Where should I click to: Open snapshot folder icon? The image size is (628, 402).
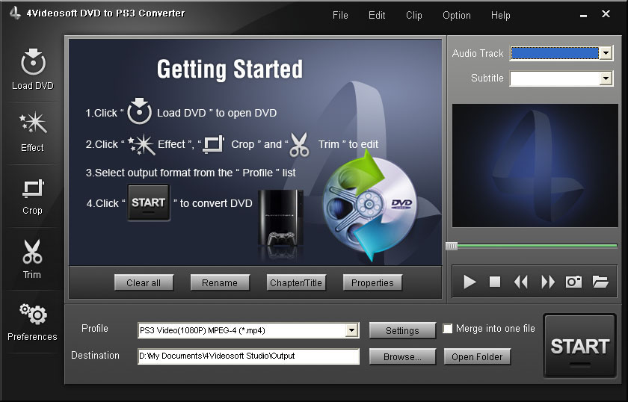600,282
